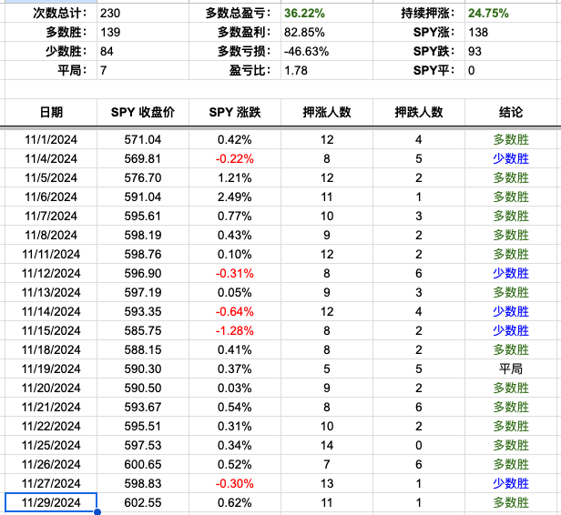Select the red -0.22% change cell

tap(235, 158)
